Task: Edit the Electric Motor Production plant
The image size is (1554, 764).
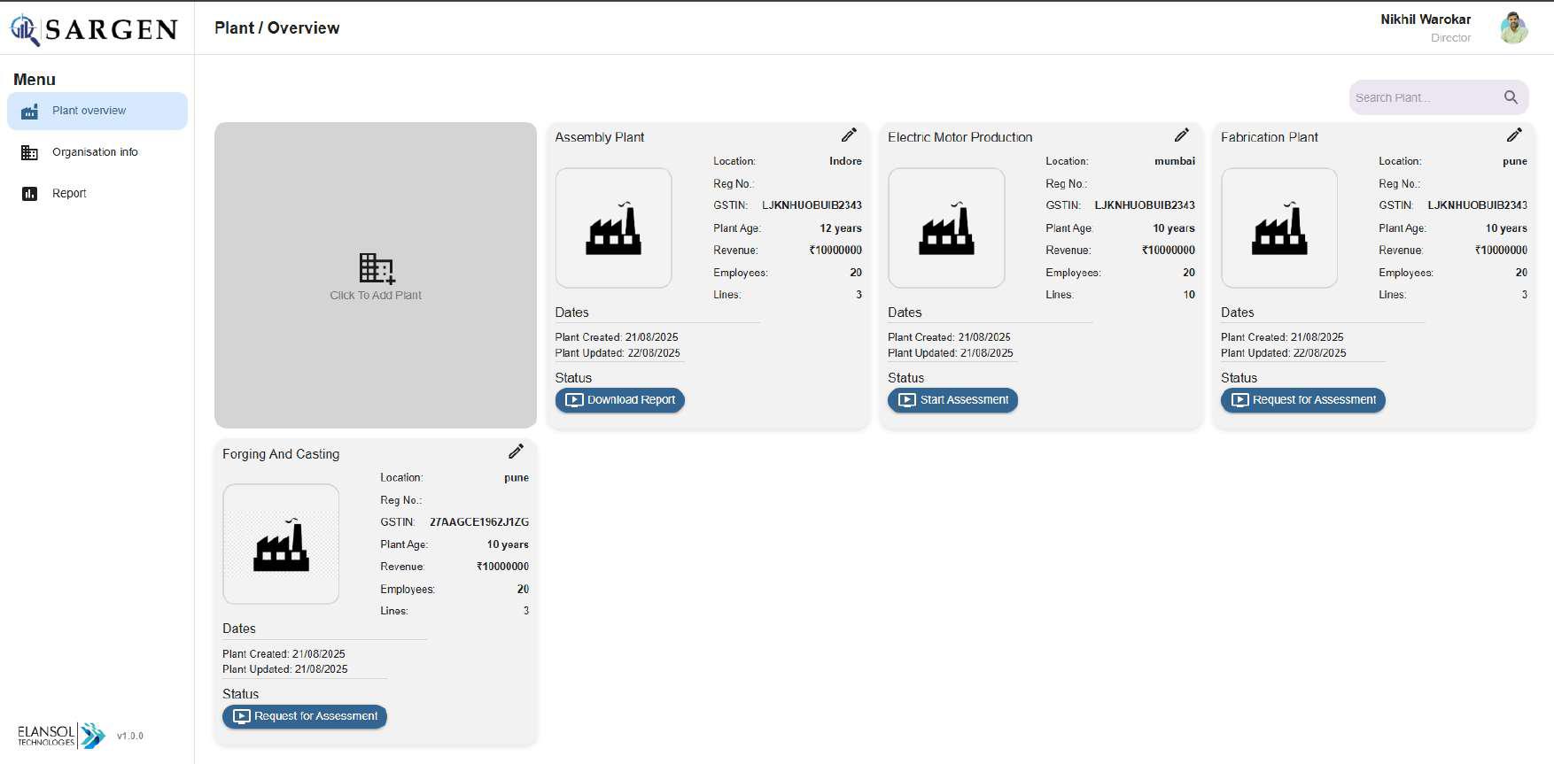Action: tap(1181, 135)
